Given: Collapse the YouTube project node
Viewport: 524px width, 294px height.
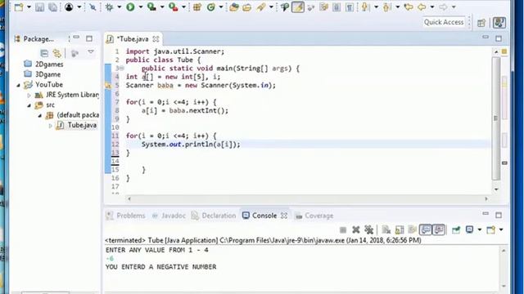Looking at the screenshot, I should click(18, 85).
